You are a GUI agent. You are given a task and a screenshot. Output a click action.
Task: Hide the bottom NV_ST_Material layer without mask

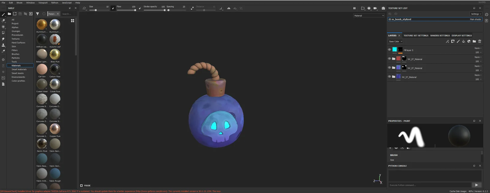tap(390, 76)
